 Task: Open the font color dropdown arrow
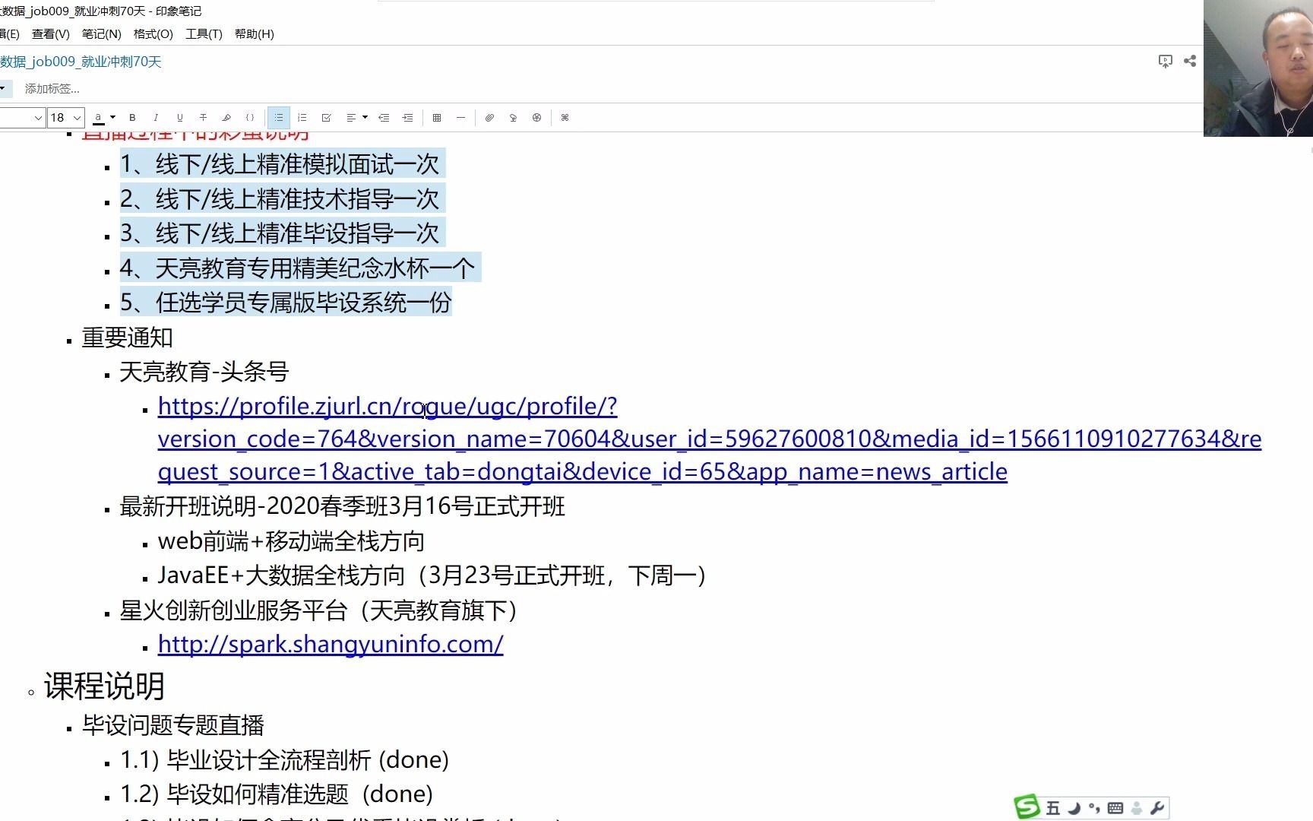click(x=111, y=118)
